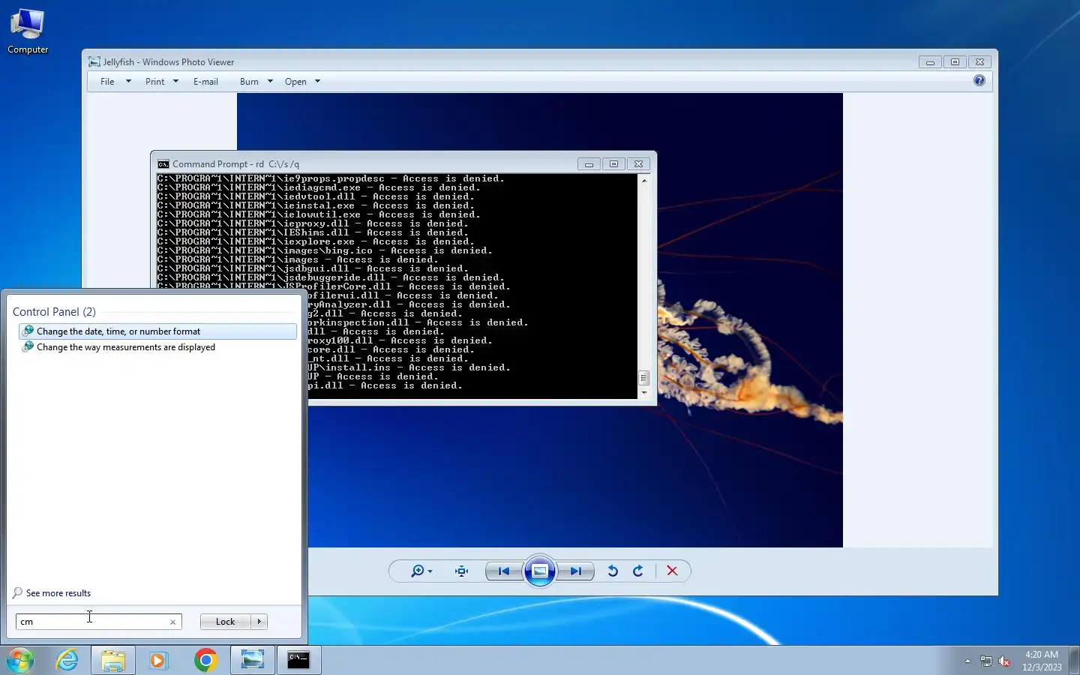Viewport: 1080px width, 675px height.
Task: Open Change the way measurements are displayed
Action: (x=157, y=347)
